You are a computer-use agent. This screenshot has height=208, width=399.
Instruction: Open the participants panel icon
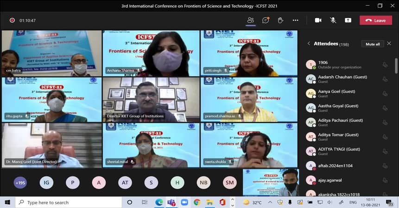pyautogui.click(x=250, y=20)
